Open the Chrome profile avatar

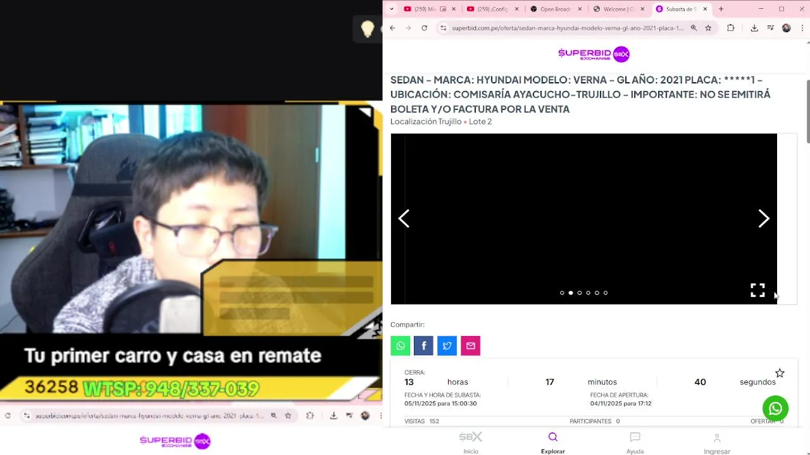pyautogui.click(x=787, y=28)
